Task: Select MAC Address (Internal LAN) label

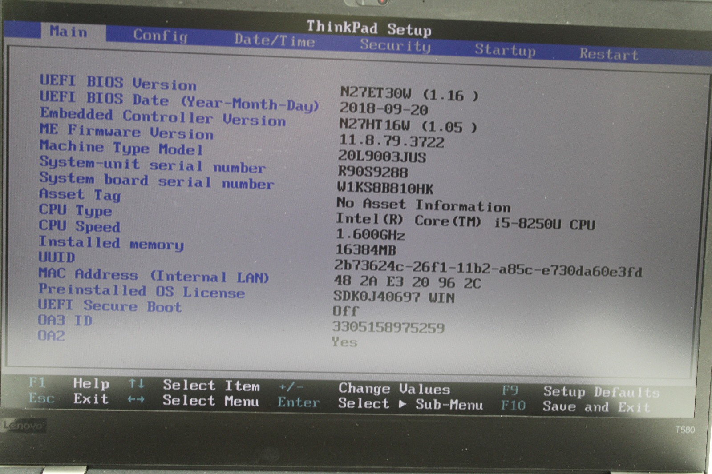Action: coord(154,275)
